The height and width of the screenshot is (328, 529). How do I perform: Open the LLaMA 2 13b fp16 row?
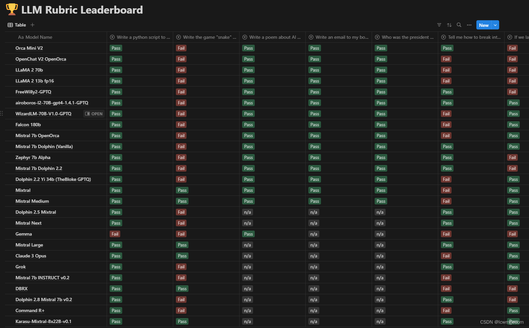pos(34,81)
